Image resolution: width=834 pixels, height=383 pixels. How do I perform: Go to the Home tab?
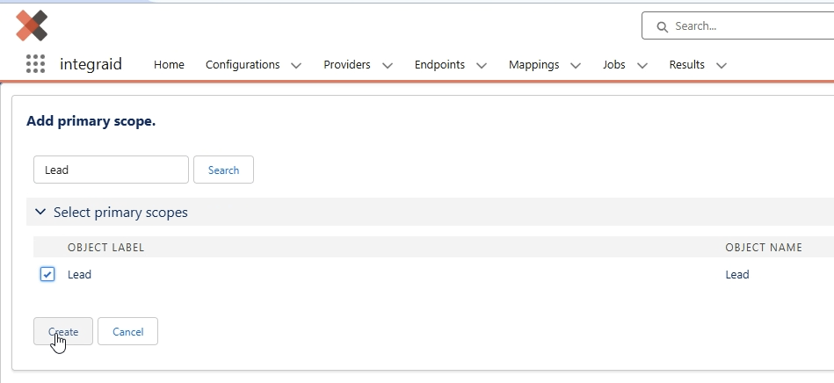click(169, 64)
